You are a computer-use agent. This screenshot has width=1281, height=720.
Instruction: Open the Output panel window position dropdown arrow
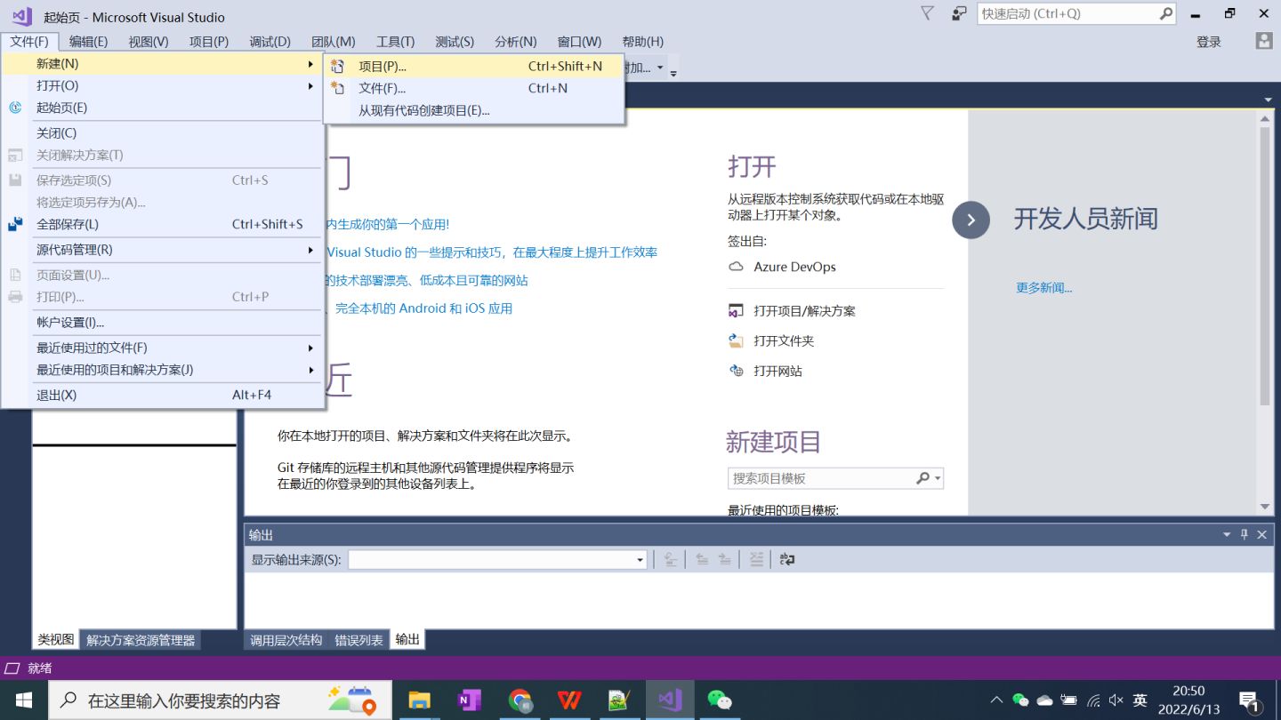pyautogui.click(x=1227, y=534)
